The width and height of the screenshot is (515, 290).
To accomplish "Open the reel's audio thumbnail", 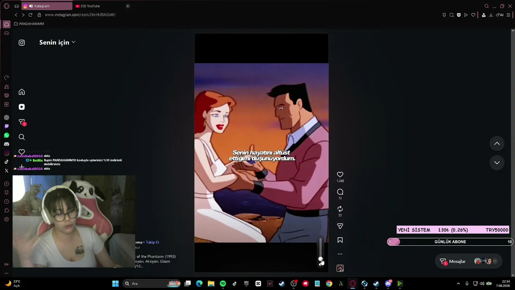I will click(x=340, y=268).
